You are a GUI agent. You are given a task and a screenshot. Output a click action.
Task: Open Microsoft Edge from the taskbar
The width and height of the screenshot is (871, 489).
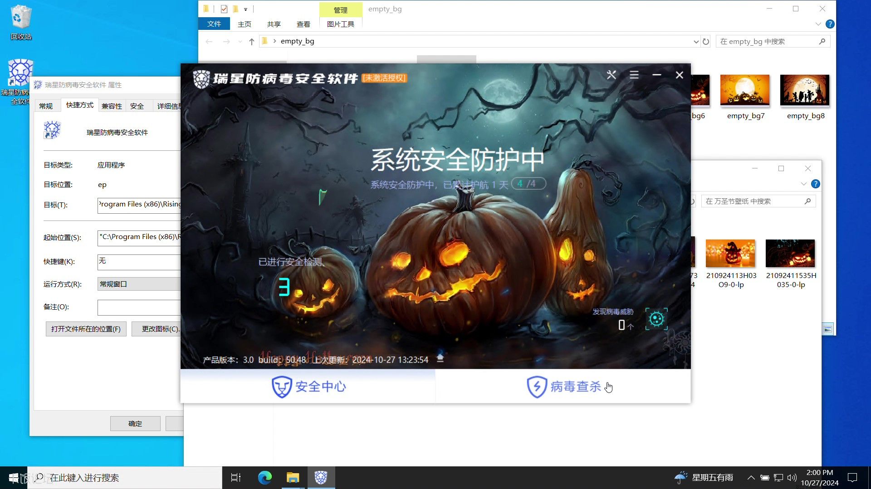[265, 478]
